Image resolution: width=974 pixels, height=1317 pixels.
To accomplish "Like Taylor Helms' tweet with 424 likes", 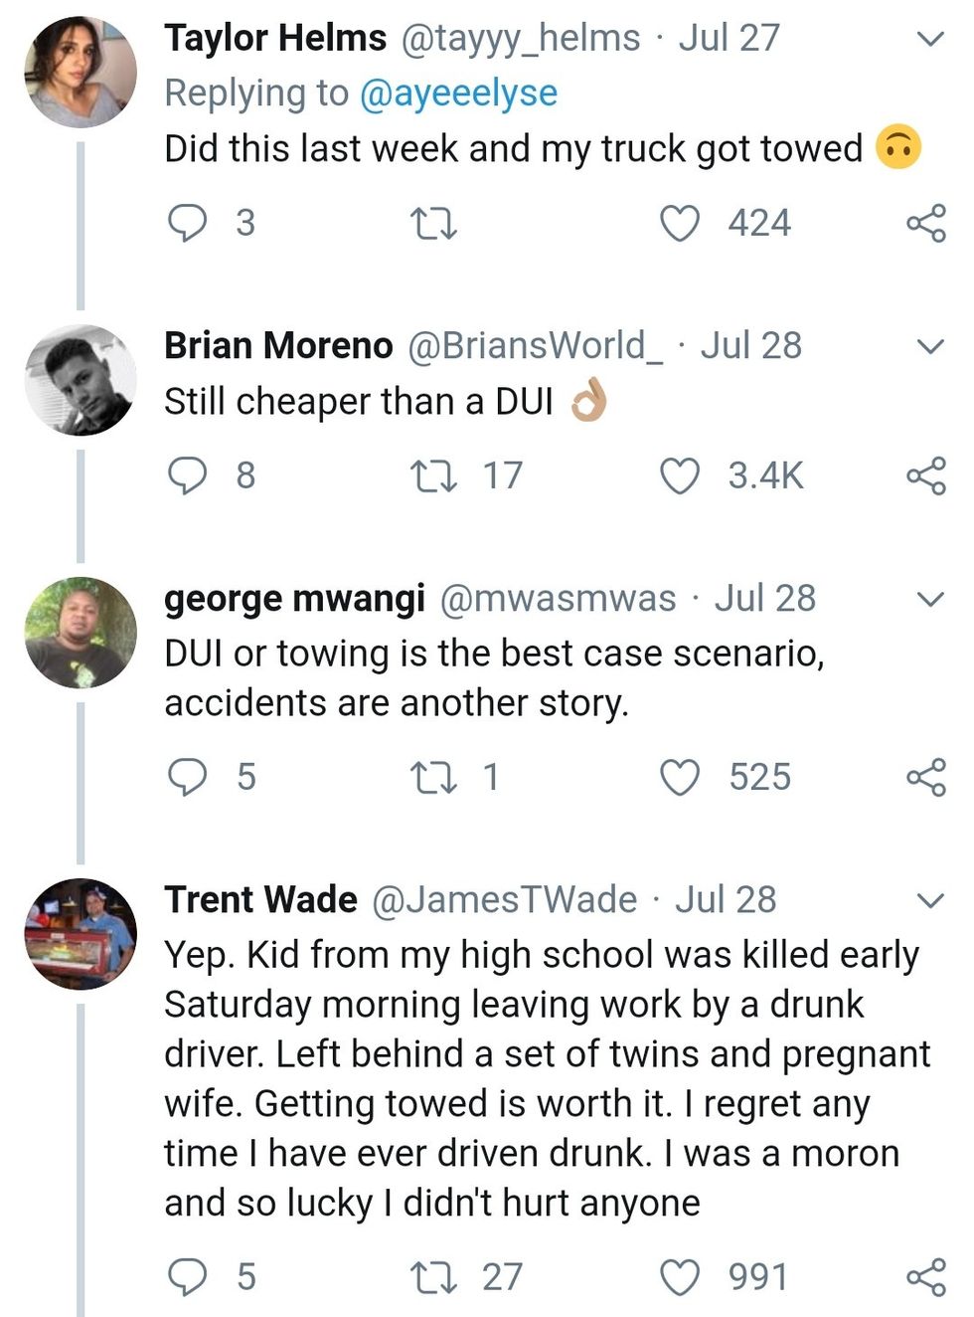I will pyautogui.click(x=681, y=223).
